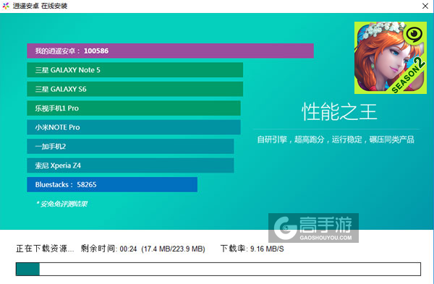Click the 剩余时间 00:24 remaining time
Screen dimensions: 434x284
109,249
